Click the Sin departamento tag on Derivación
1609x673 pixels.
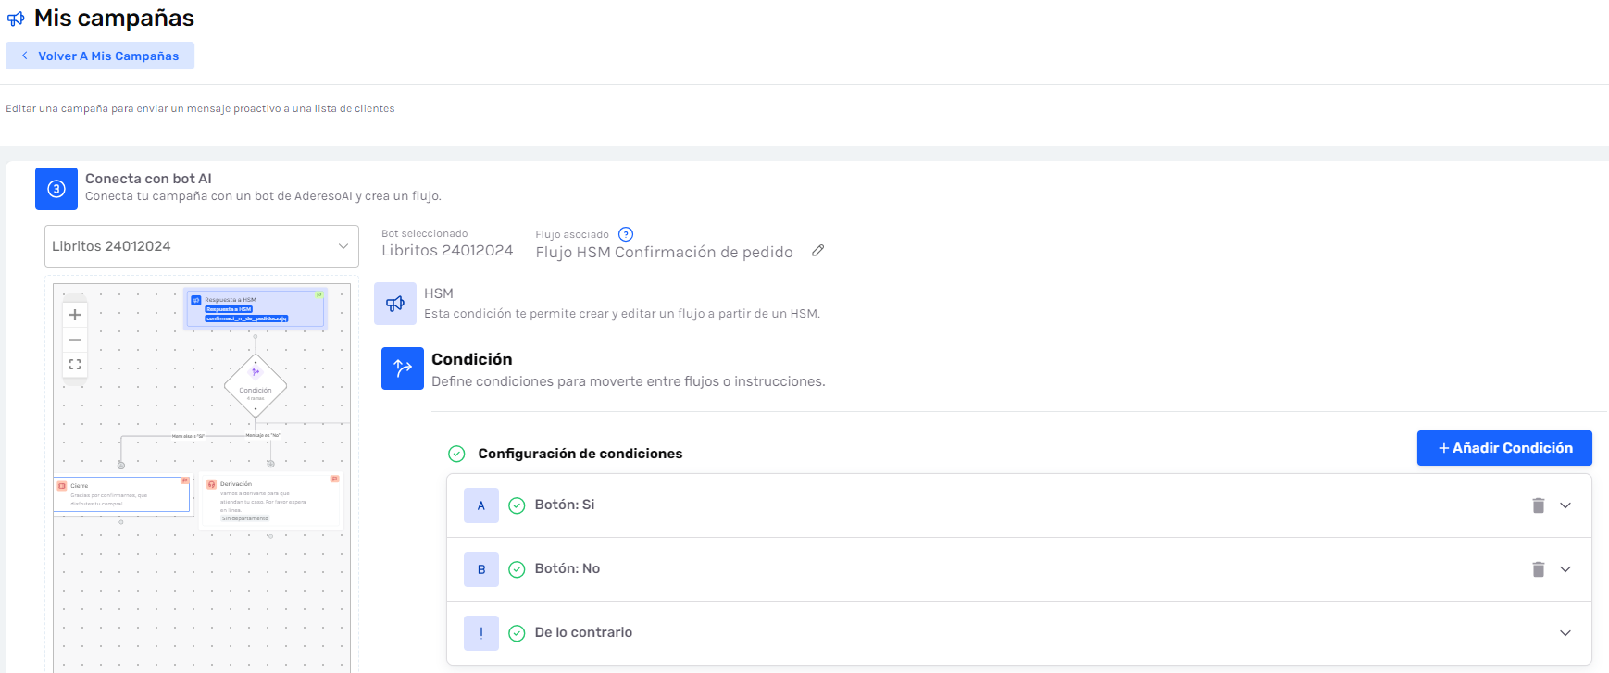(x=245, y=518)
